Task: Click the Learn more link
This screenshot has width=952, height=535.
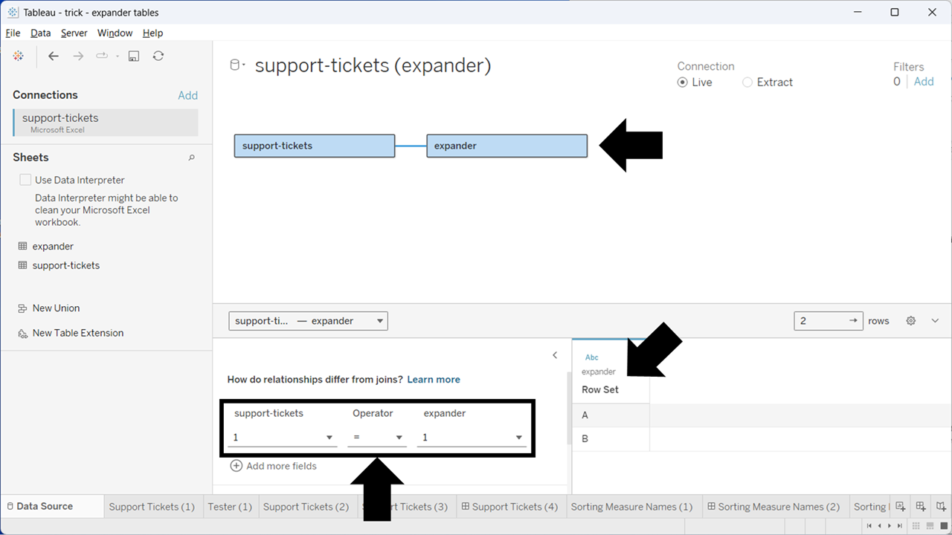Action: [434, 380]
